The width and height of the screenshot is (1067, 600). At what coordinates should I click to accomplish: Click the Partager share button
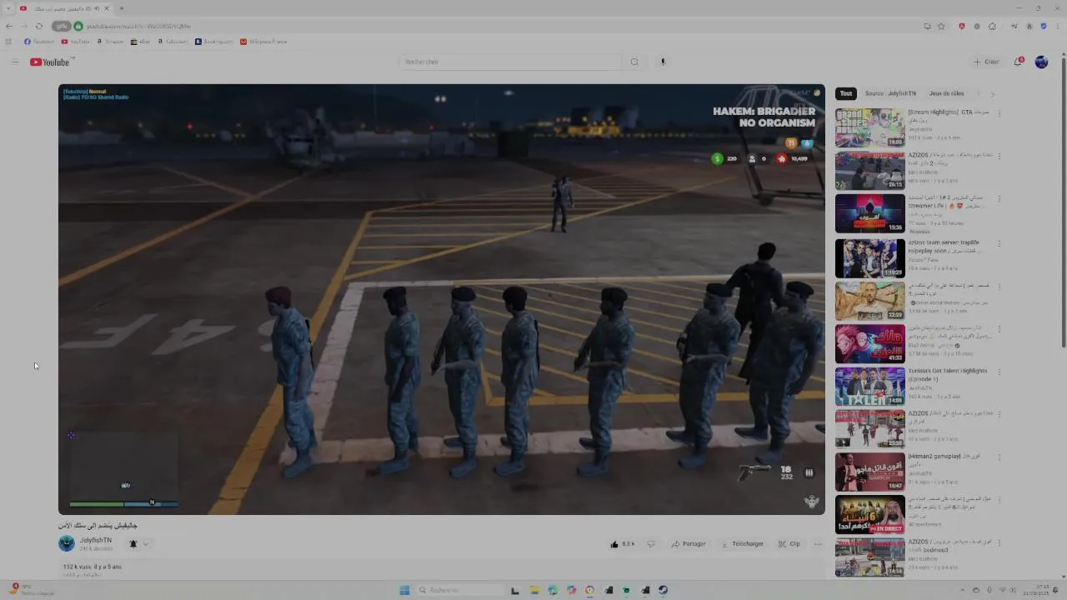point(689,544)
